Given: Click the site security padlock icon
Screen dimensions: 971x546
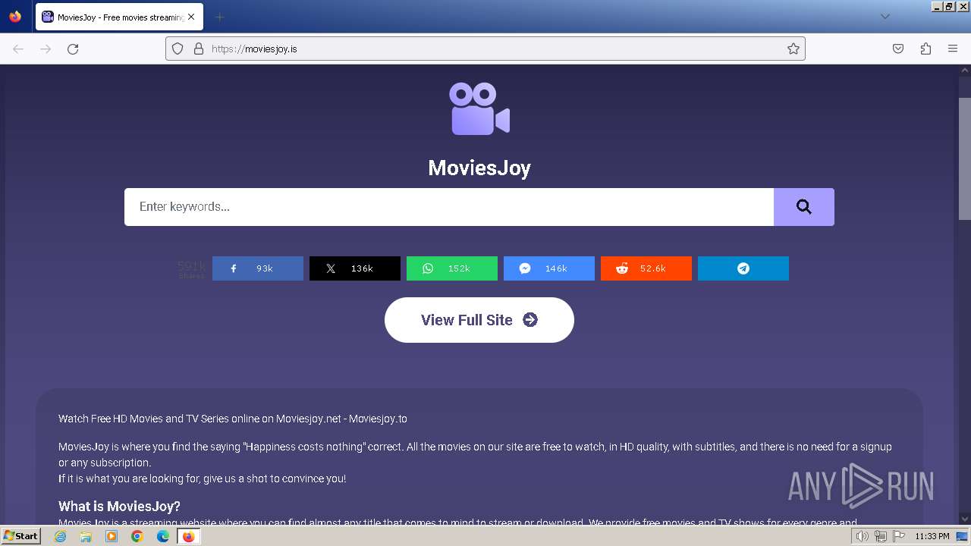Looking at the screenshot, I should pos(199,49).
